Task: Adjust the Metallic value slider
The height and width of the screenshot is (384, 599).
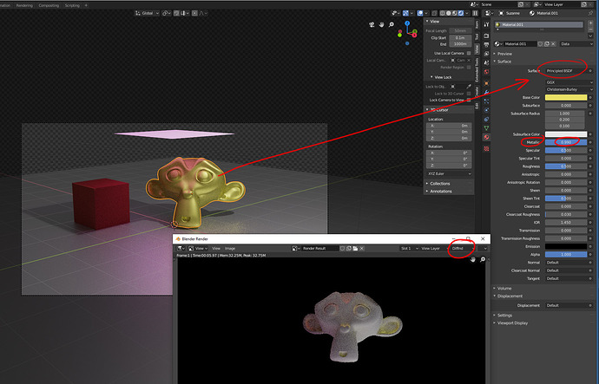Action: point(566,142)
